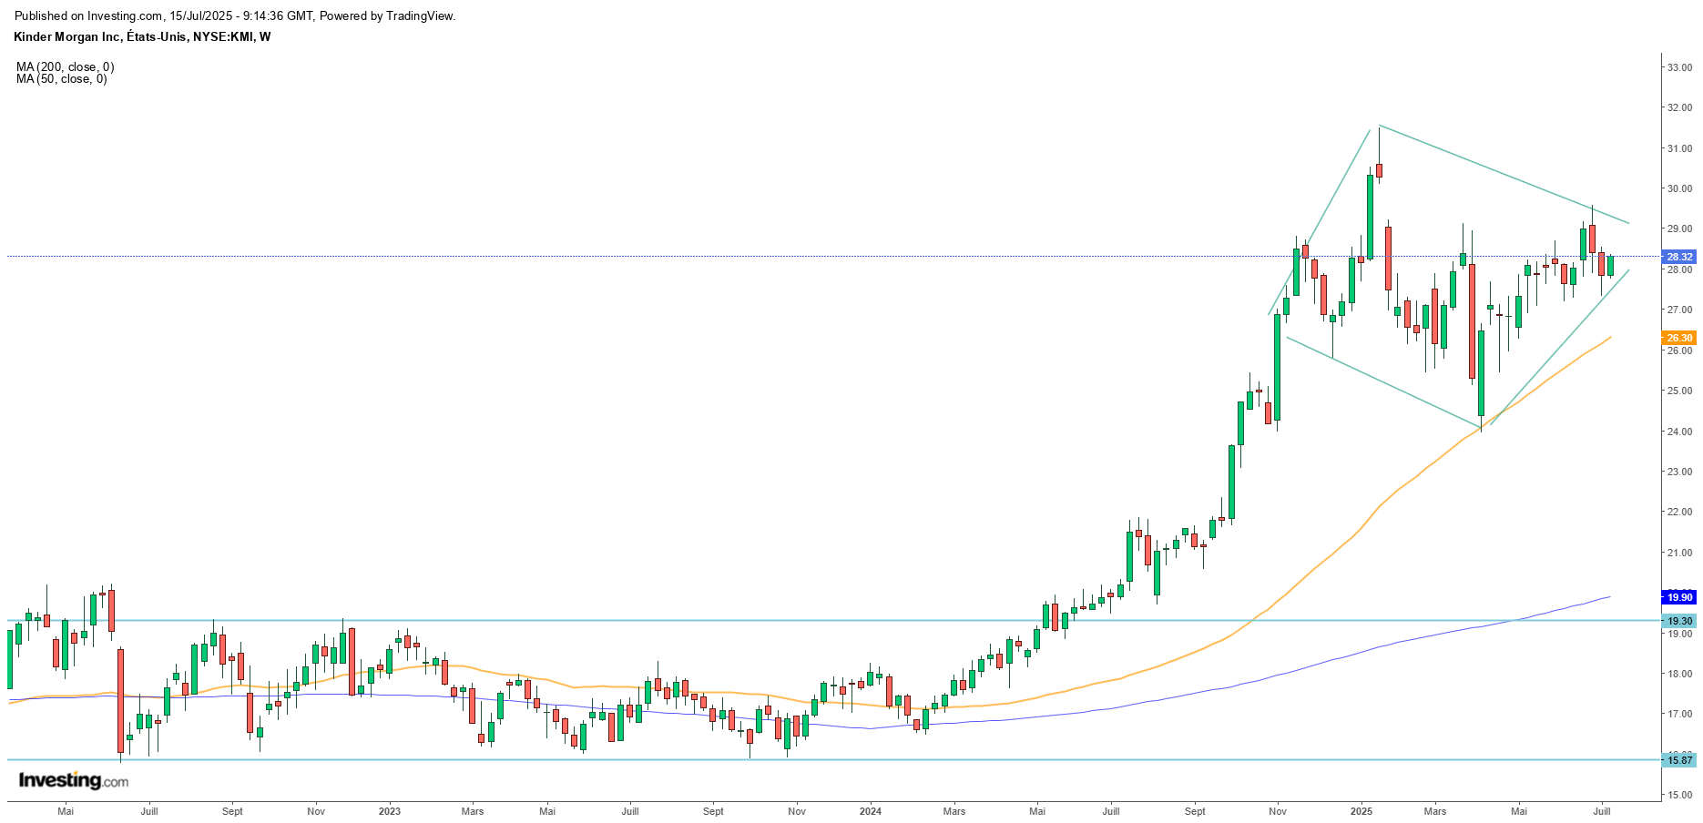Select the MA (200, close, 0) indicator label
The height and width of the screenshot is (823, 1703).
[x=65, y=67]
